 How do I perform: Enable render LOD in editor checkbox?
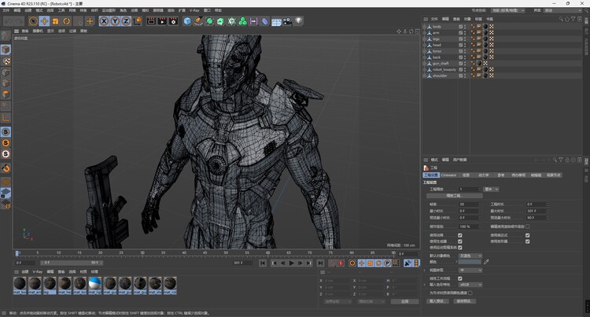[528, 227]
